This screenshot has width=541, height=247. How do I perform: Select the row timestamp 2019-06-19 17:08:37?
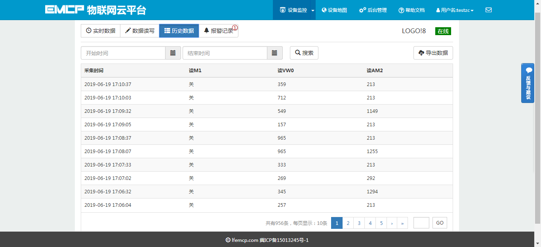[108, 138]
